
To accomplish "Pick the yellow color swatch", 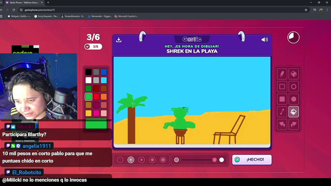I will click(x=88, y=113).
